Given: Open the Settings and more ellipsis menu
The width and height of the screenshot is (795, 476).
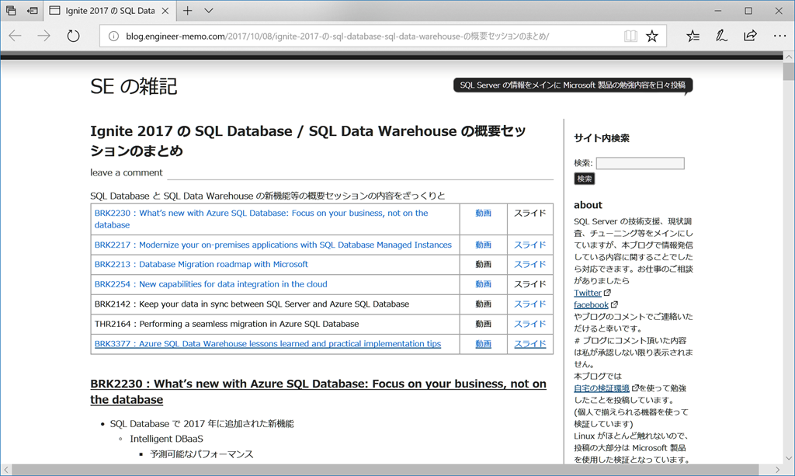Looking at the screenshot, I should coord(779,36).
